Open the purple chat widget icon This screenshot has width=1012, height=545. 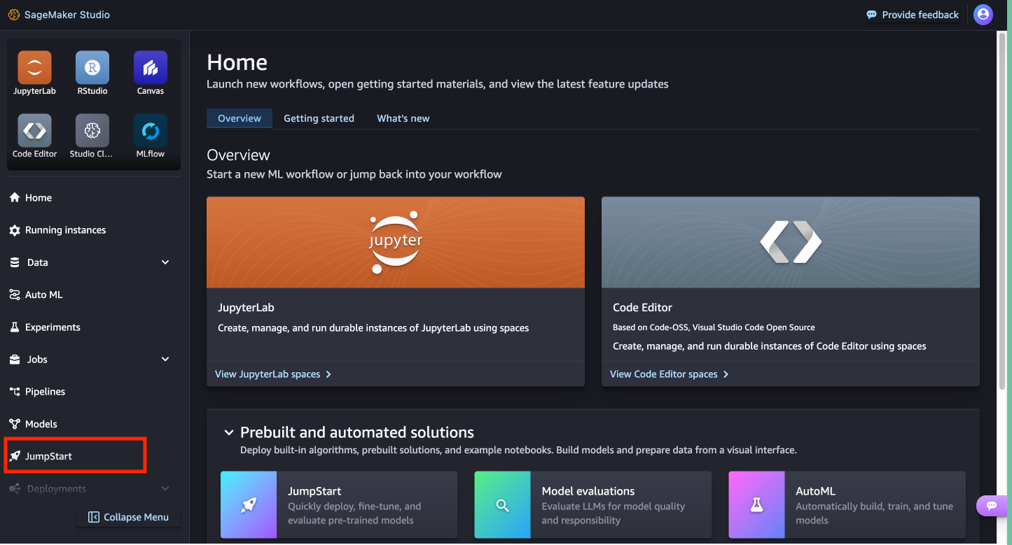992,505
